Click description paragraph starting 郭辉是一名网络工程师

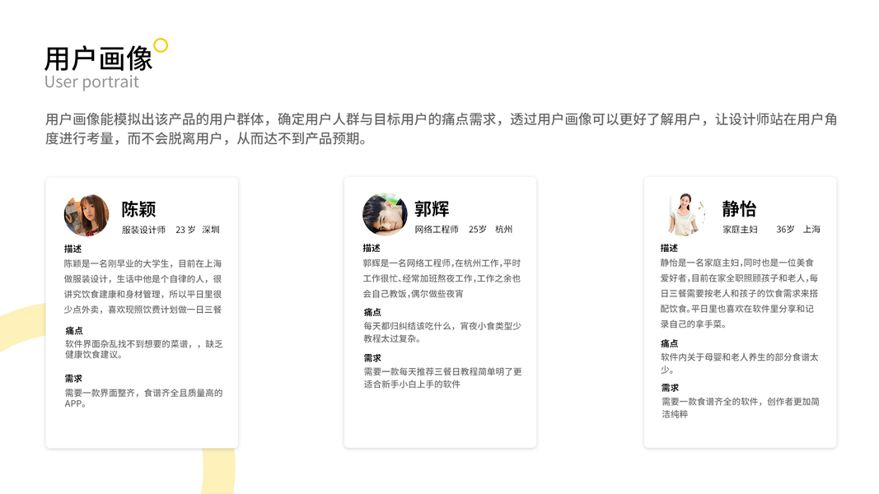coord(442,278)
